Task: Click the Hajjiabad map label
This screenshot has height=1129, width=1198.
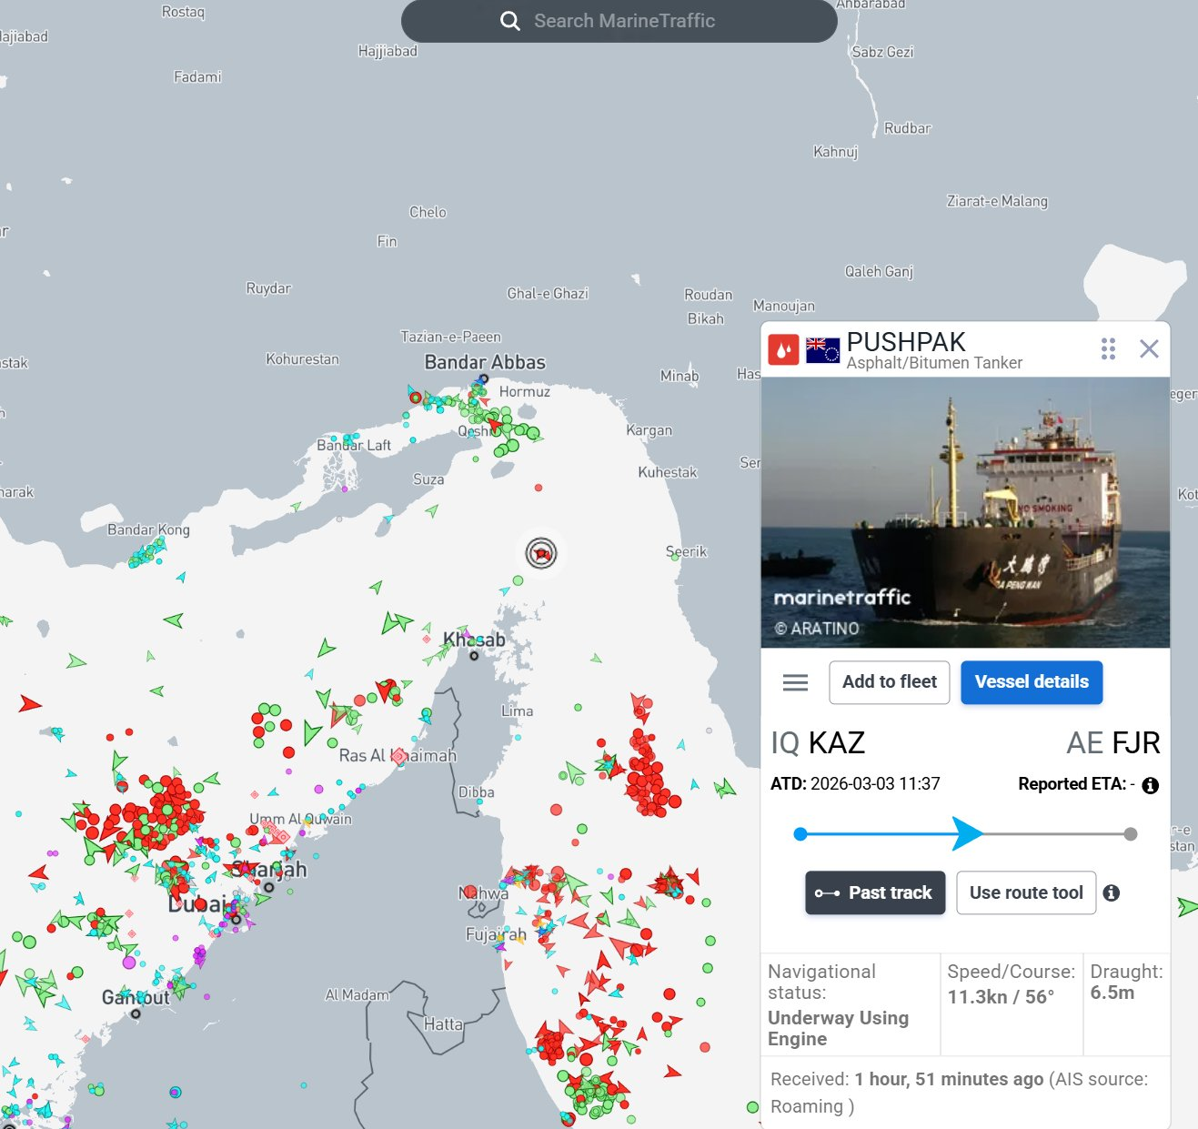Action: 388,51
